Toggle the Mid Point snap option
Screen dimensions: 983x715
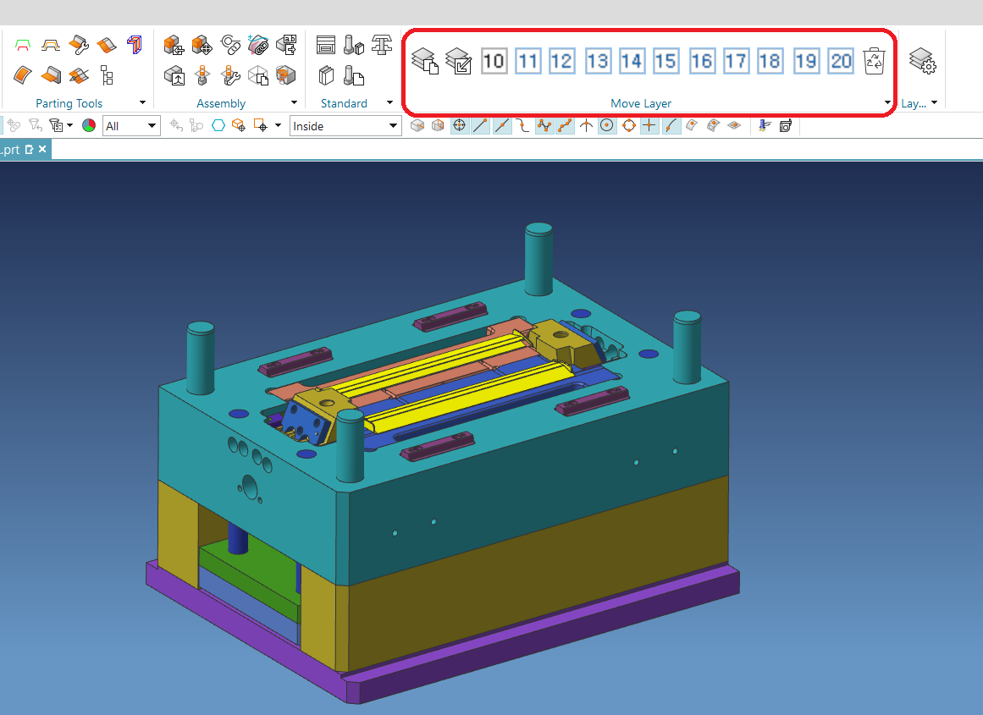pyautogui.click(x=501, y=125)
